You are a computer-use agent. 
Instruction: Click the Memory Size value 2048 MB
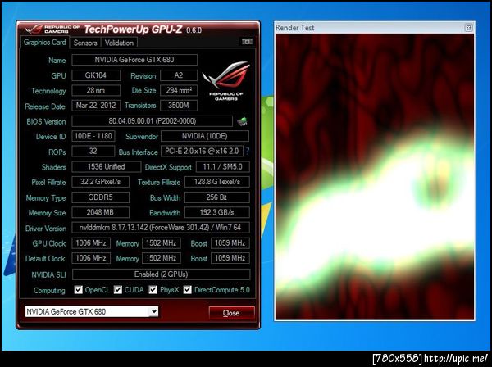pyautogui.click(x=100, y=212)
